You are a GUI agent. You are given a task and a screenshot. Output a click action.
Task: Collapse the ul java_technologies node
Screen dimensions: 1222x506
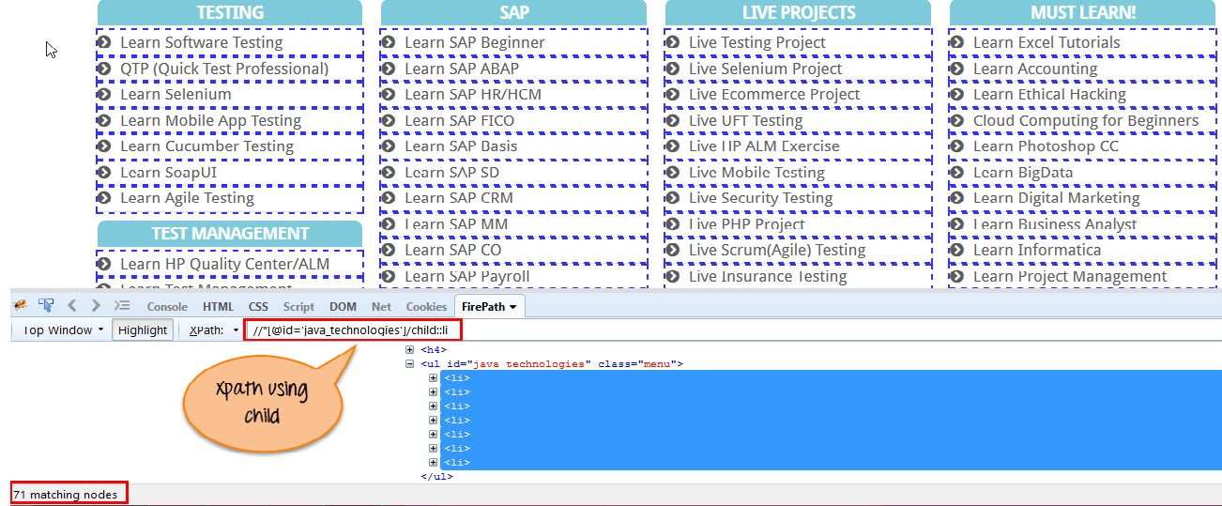click(409, 364)
